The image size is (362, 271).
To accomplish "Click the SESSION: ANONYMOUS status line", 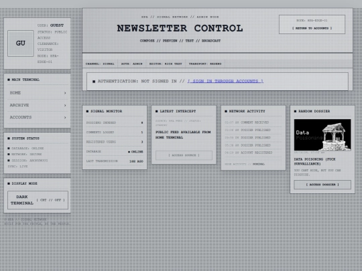I will tap(27, 161).
